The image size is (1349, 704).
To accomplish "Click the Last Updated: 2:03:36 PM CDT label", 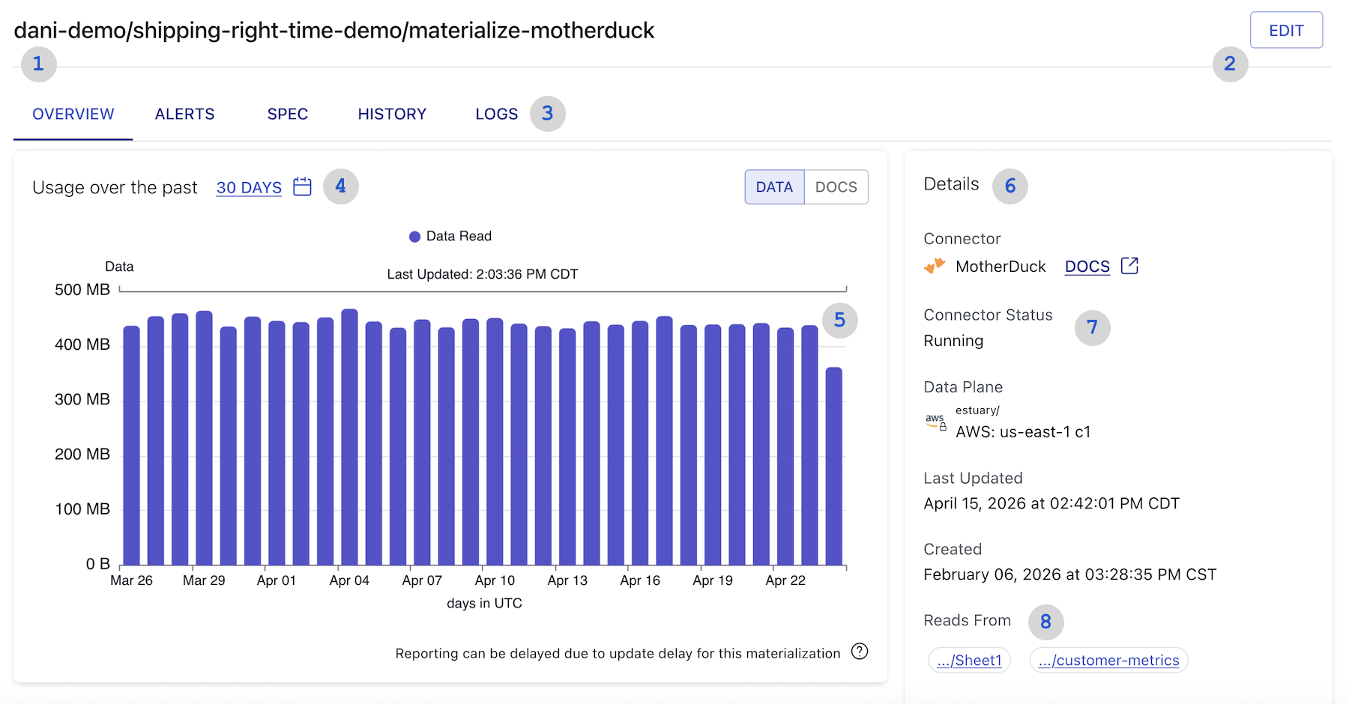I will [x=483, y=274].
